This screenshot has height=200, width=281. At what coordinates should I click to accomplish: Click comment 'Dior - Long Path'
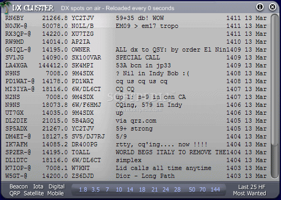pos(145,176)
